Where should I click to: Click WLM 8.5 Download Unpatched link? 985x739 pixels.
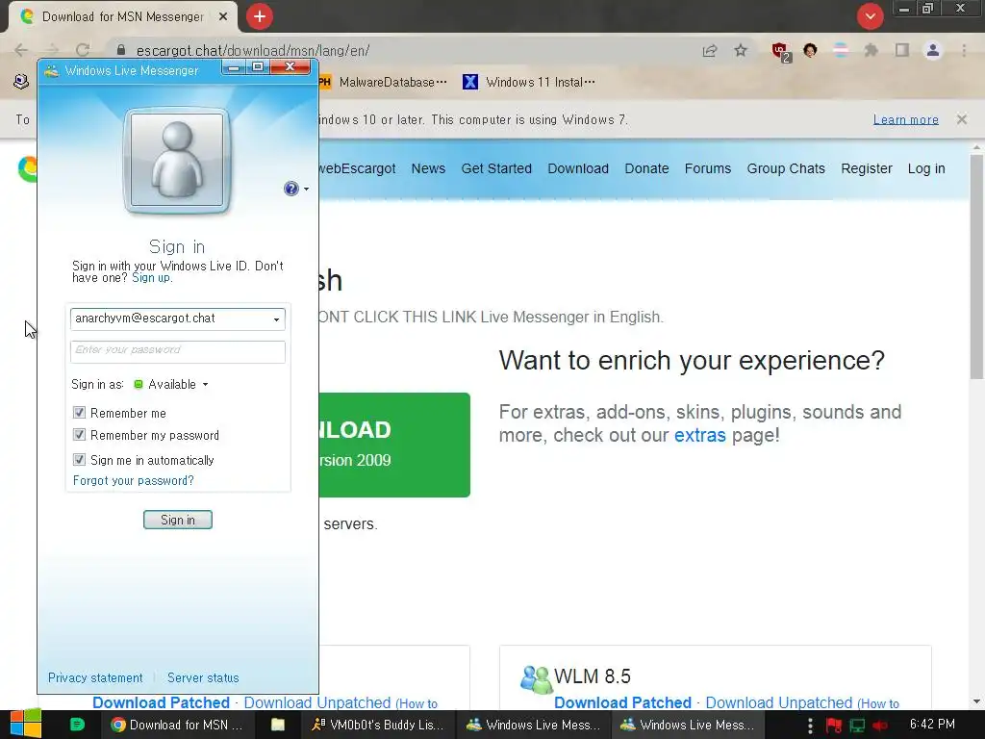coord(778,702)
